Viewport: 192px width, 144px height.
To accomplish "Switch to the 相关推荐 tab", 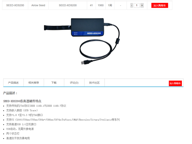I will [34, 83].
